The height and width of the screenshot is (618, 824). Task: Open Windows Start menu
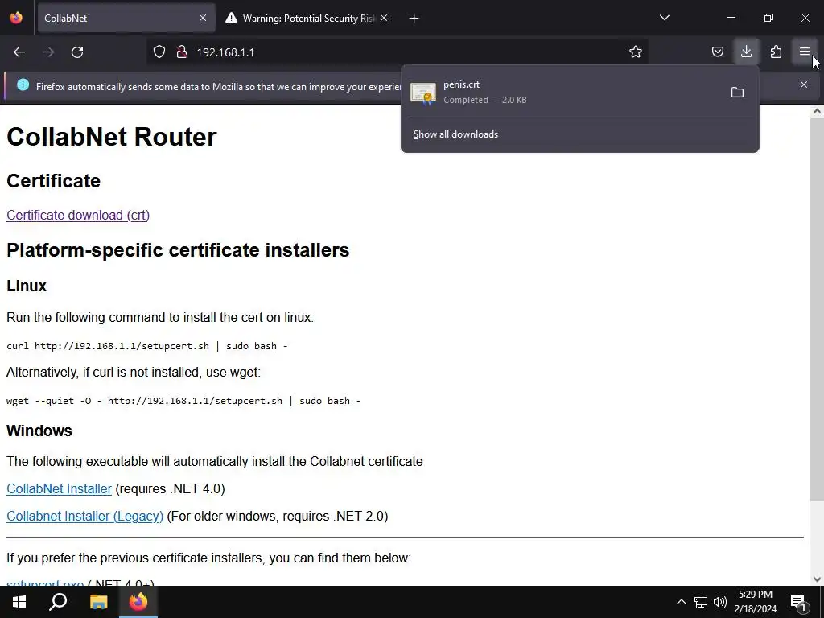[19, 602]
